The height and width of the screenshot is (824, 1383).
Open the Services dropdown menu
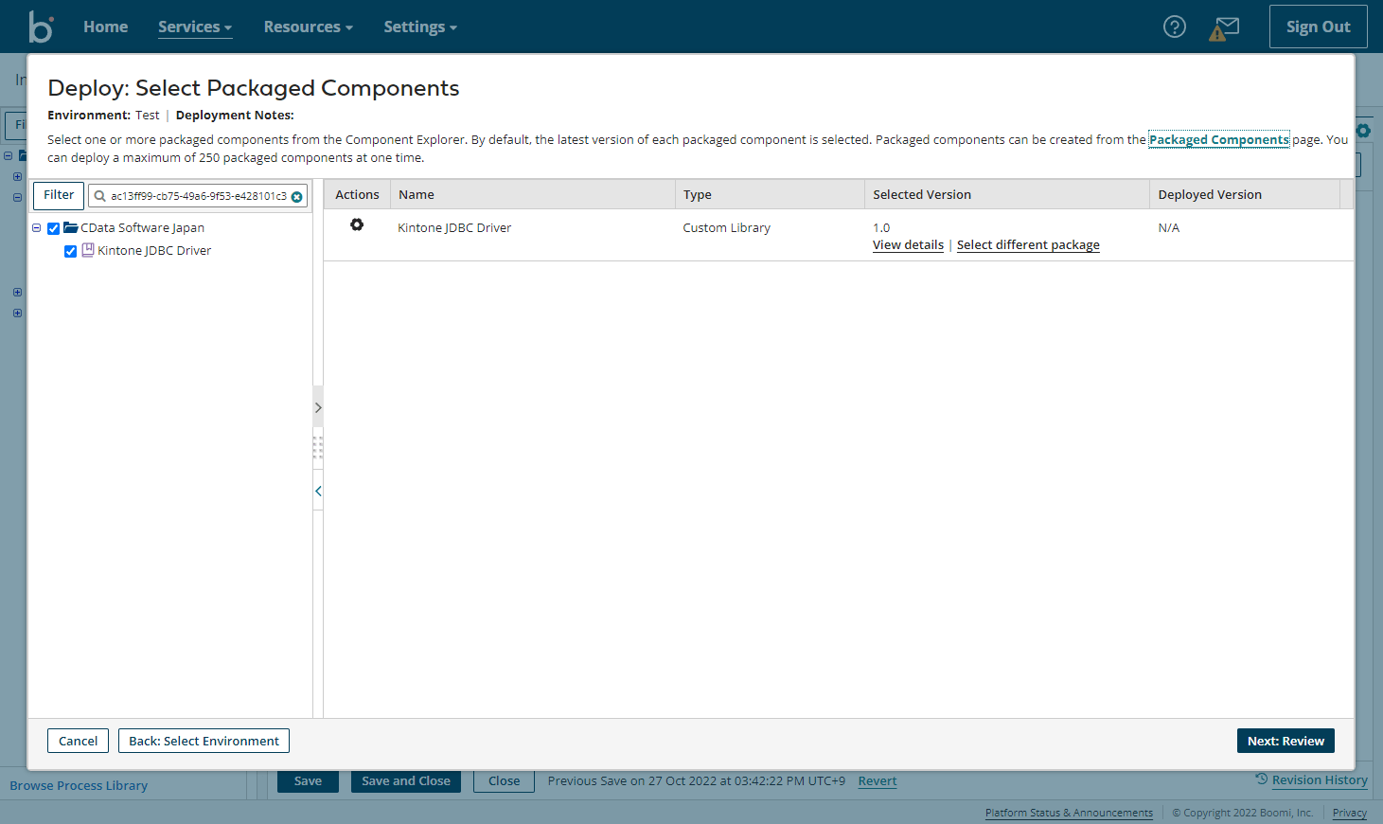pos(195,27)
